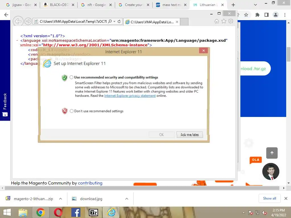Open File Explorer from taskbar
The width and height of the screenshot is (291, 218).
tap(23, 212)
